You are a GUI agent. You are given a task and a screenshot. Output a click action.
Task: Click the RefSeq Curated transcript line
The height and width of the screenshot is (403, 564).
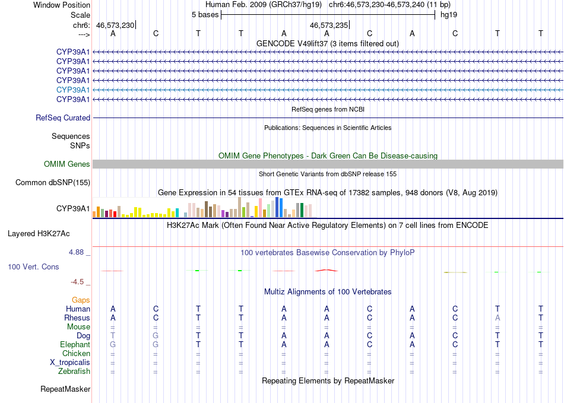[x=328, y=118]
